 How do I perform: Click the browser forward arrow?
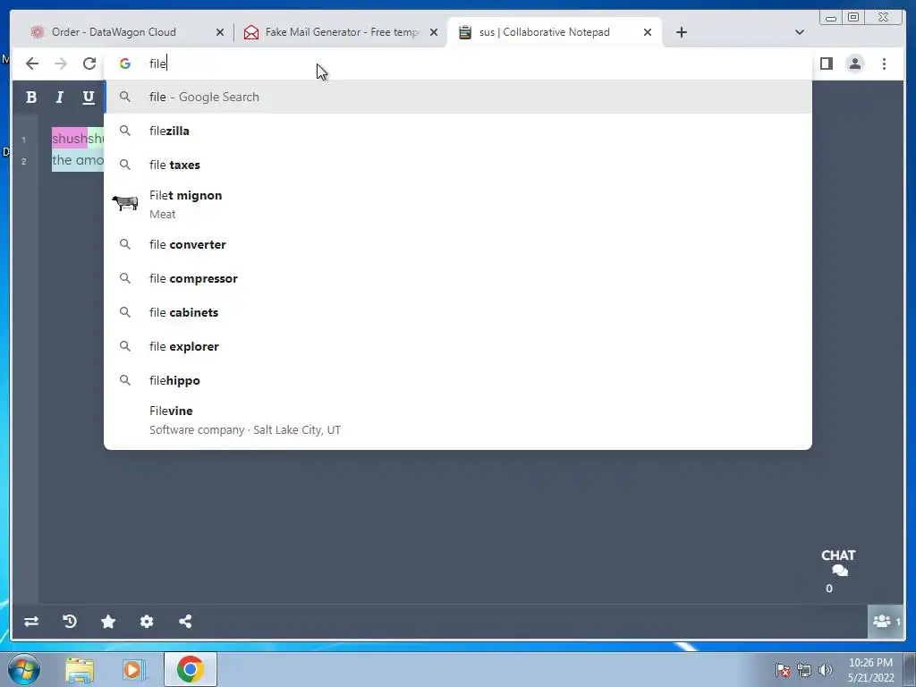[61, 64]
